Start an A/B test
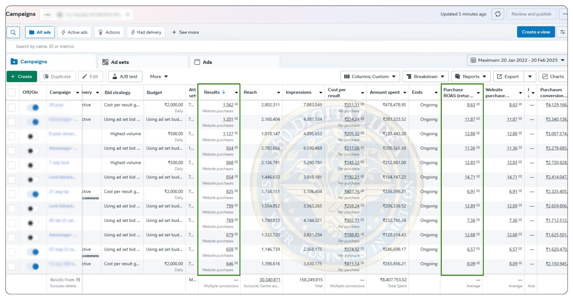This screenshot has height=300, width=573. [125, 77]
